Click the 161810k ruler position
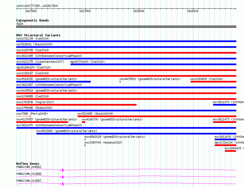Viewport: 244px width, 187px height. tap(193, 11)
